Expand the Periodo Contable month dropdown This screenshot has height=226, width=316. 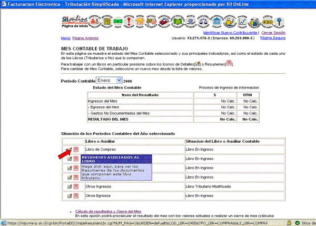click(x=119, y=80)
